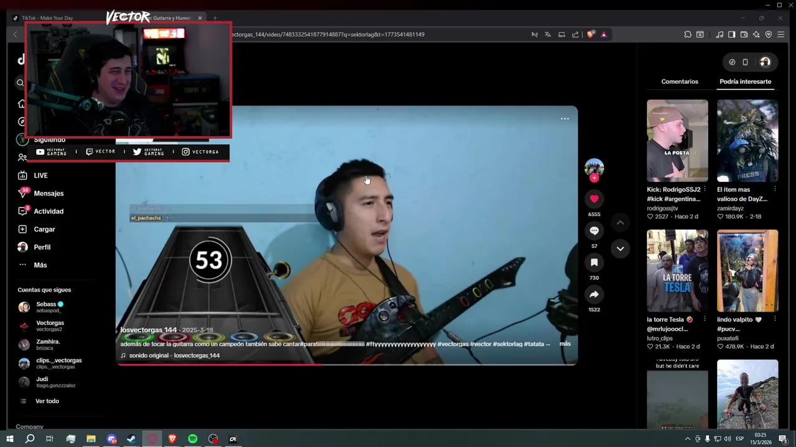The width and height of the screenshot is (796, 447).
Task: Open Brave browser from the taskbar
Action: pyautogui.click(x=172, y=439)
